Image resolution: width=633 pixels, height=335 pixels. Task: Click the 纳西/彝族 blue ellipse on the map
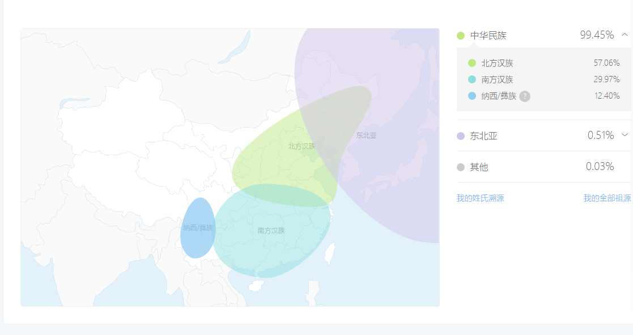(x=197, y=228)
